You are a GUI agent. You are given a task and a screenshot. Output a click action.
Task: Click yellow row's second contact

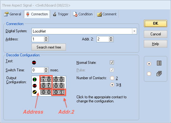[49, 92]
